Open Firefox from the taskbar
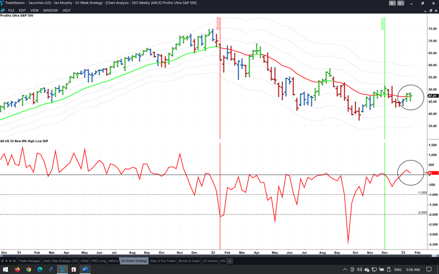This screenshot has width=439, height=274. pyautogui.click(x=17, y=269)
